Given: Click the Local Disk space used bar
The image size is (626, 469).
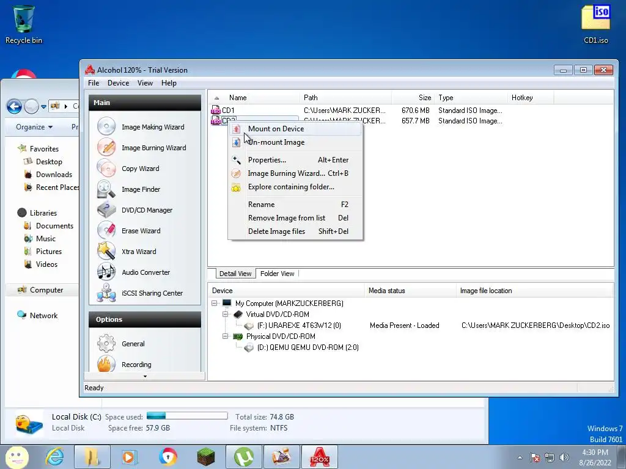Looking at the screenshot, I should tap(187, 416).
